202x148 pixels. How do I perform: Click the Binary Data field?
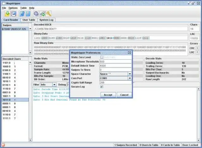pos(111,38)
